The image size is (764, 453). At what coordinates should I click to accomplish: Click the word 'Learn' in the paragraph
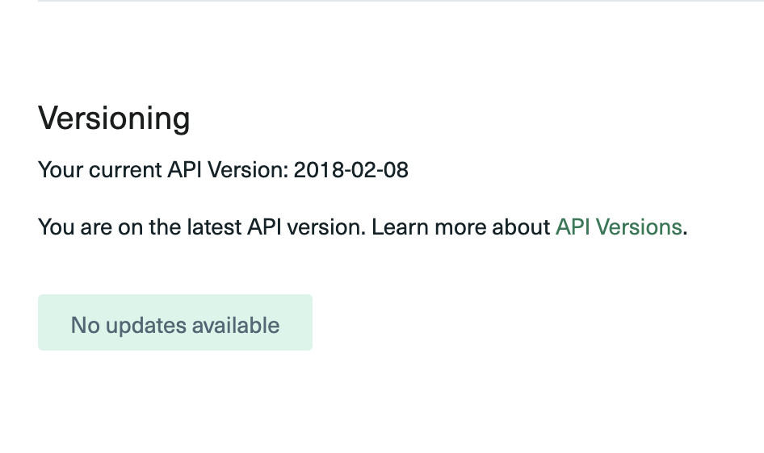(x=400, y=227)
